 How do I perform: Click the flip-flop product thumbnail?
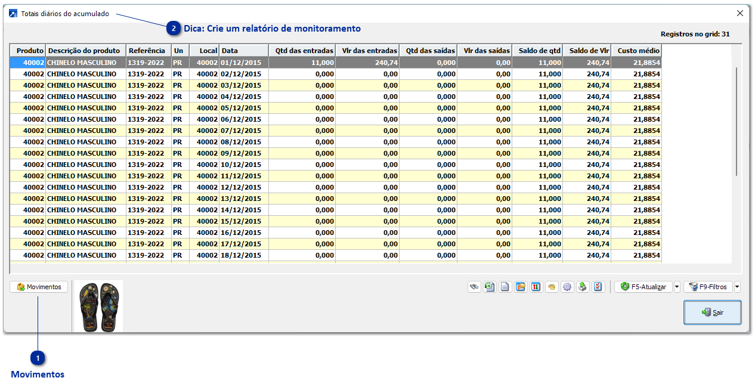tap(98, 306)
